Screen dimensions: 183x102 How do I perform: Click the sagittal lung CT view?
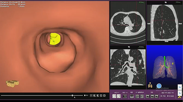tap(164, 23)
